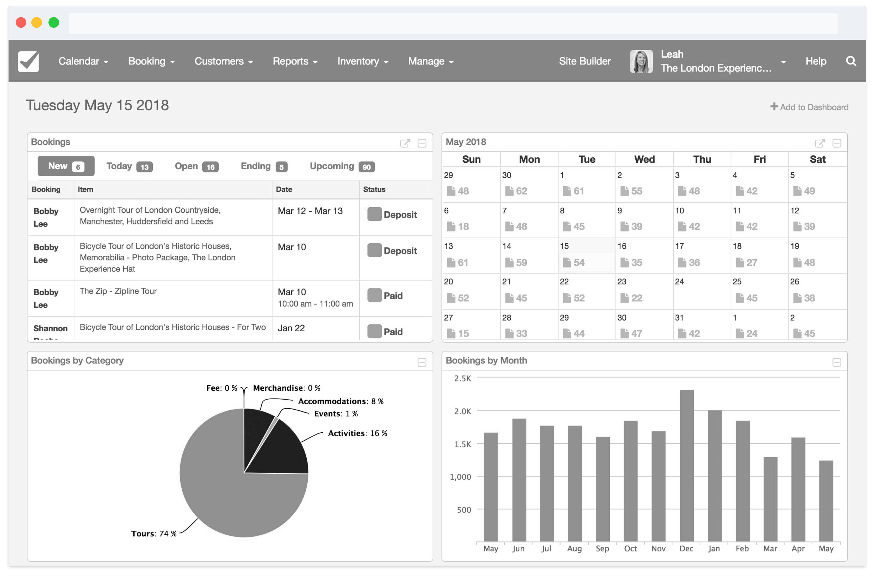Open the Site Builder link
The image size is (874, 582).
[x=584, y=61]
